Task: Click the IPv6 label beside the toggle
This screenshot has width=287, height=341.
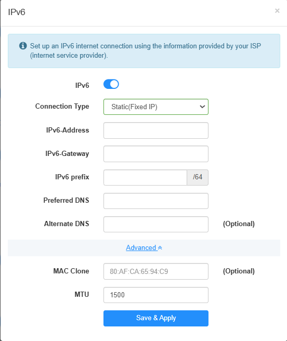Action: [82, 85]
